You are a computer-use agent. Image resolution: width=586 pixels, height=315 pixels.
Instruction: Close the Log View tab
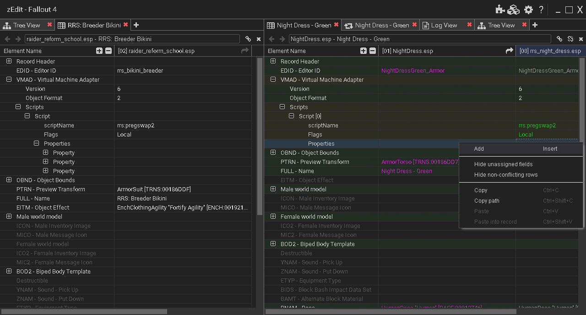pos(469,25)
